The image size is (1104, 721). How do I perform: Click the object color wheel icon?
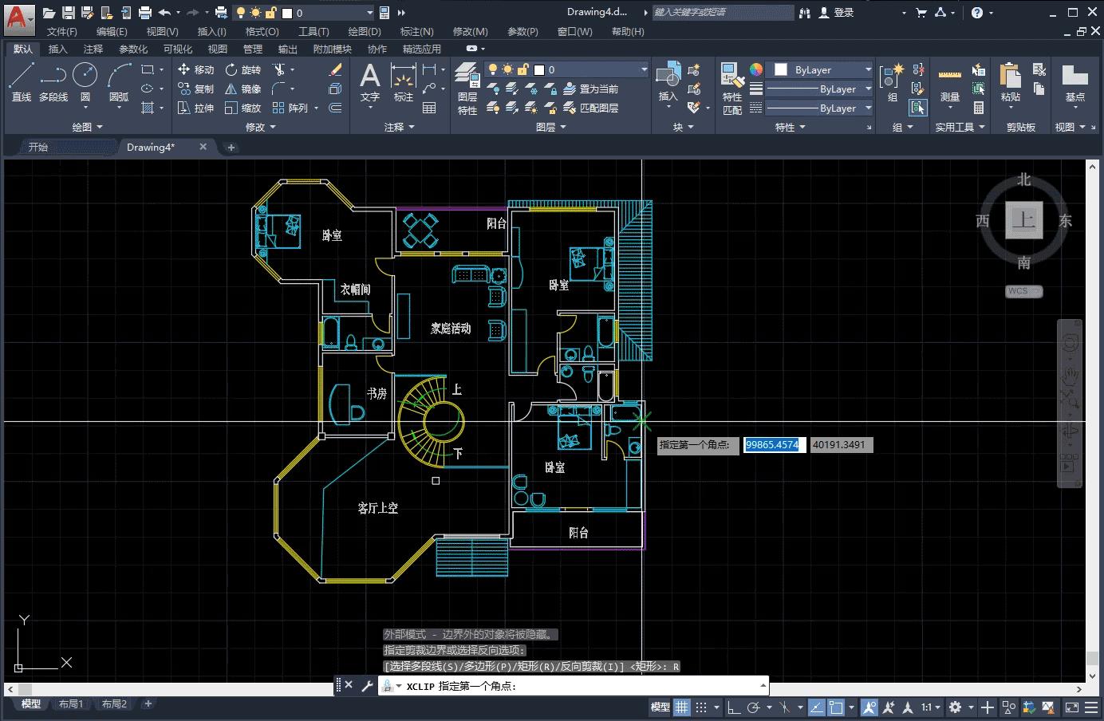coord(755,70)
